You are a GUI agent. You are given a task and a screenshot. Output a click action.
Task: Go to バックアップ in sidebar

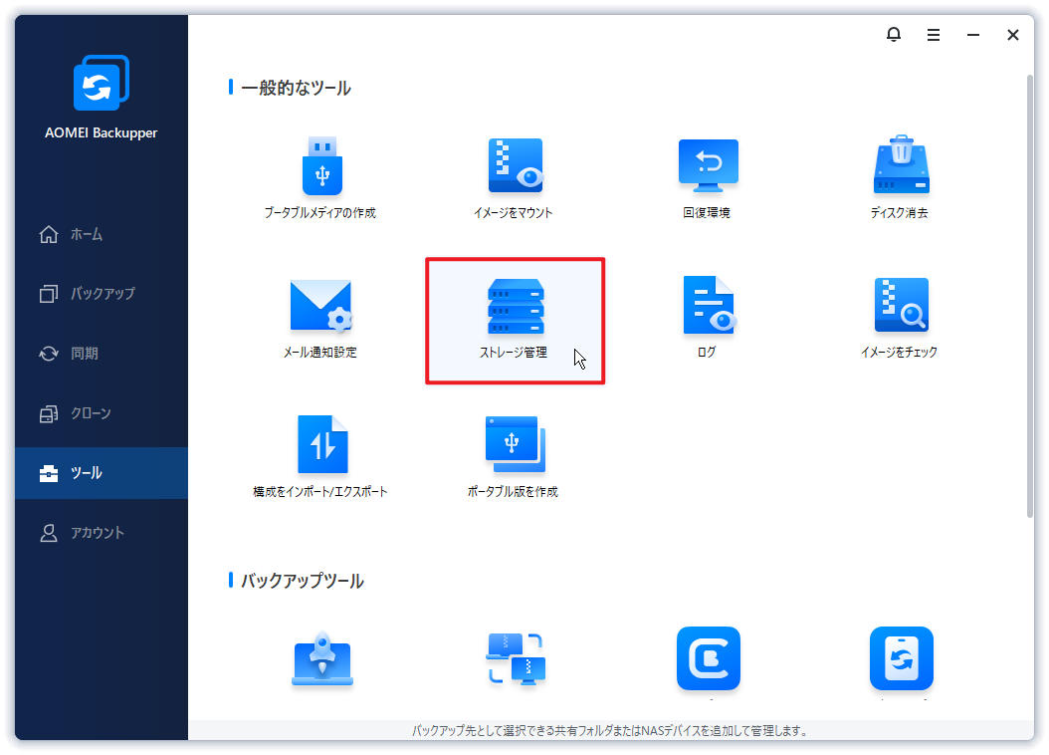pyautogui.click(x=102, y=293)
